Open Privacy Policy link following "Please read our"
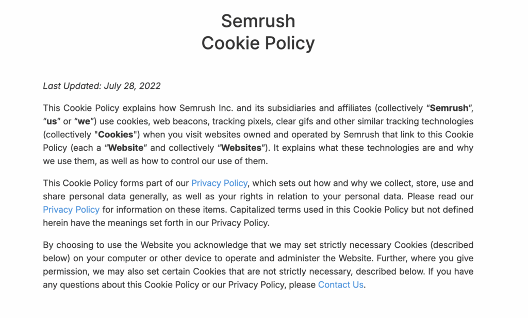Screen dimensions: 528x318 (71, 210)
